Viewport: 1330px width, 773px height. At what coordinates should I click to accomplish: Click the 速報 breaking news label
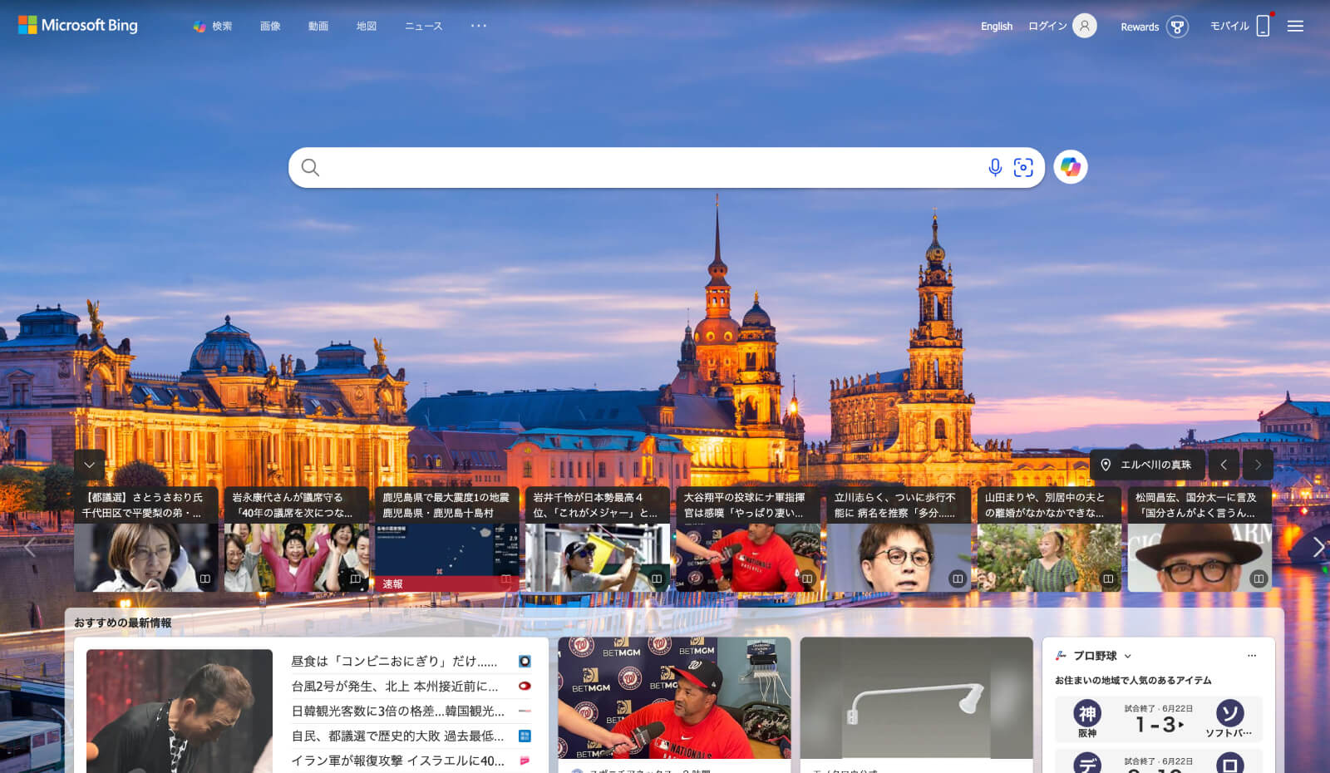pos(392,584)
